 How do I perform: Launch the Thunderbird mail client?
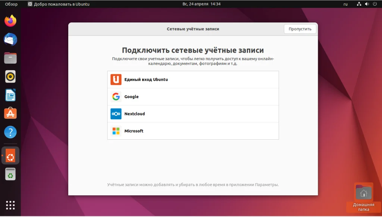point(10,40)
